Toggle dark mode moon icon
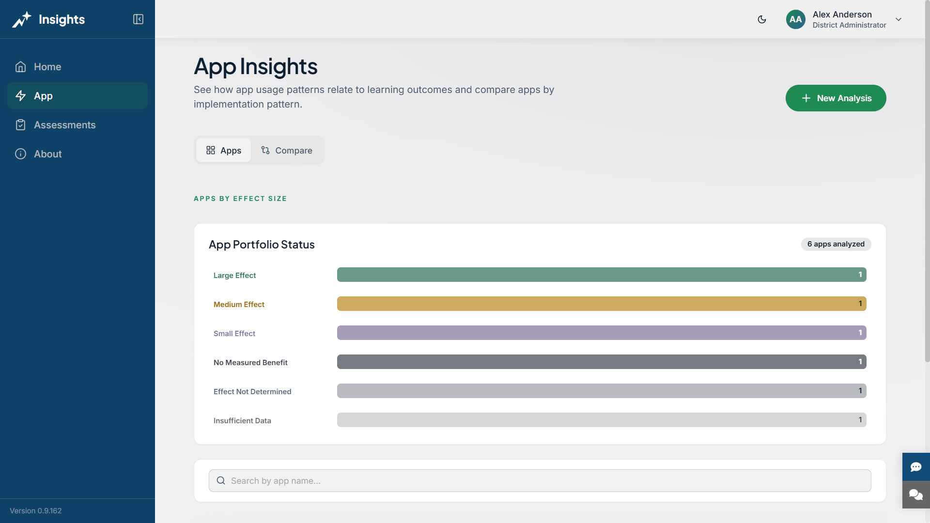 762,19
